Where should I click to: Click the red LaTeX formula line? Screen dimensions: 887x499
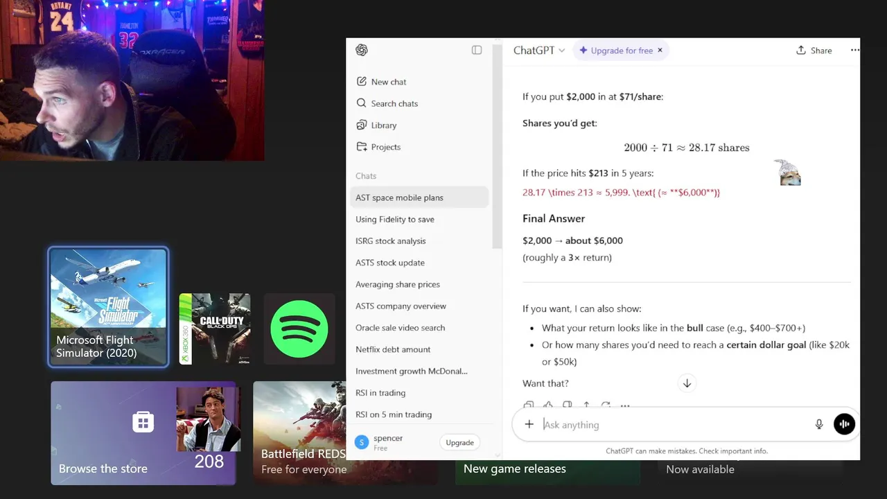(x=621, y=193)
